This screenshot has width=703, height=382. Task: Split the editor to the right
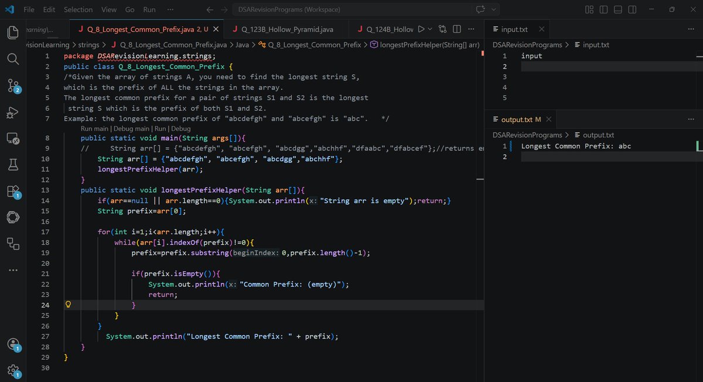pyautogui.click(x=457, y=29)
